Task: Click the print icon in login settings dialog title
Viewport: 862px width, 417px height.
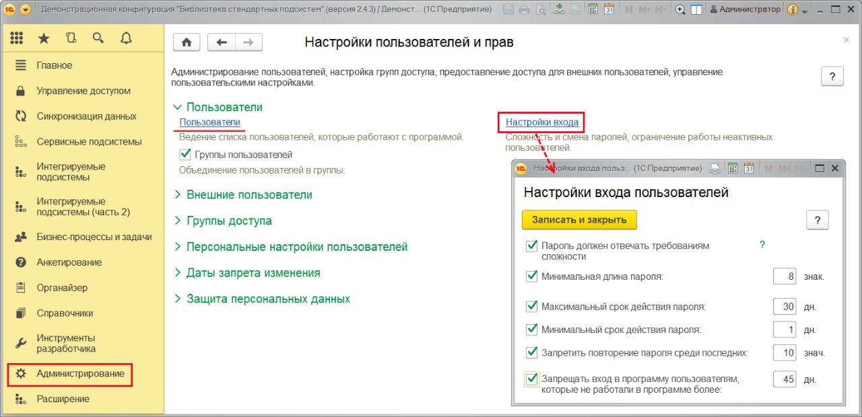Action: tap(715, 168)
